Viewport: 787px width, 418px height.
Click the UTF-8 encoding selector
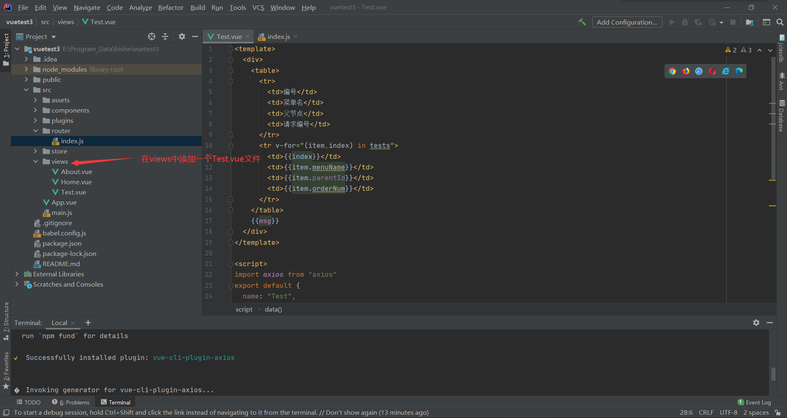point(728,412)
